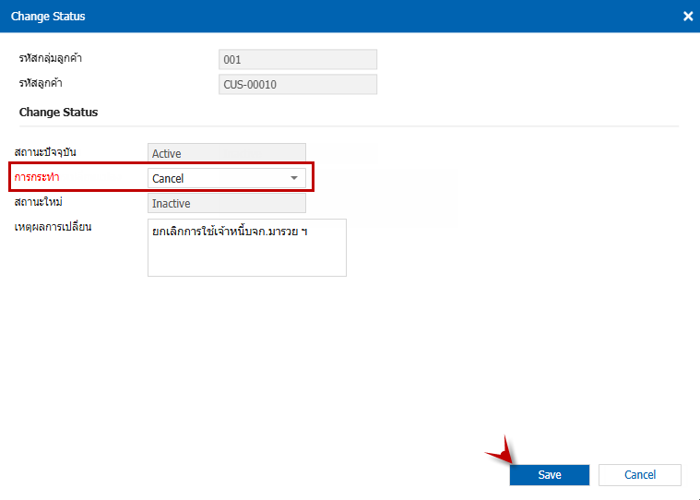Click the divider line below the section heading
This screenshot has height=500, width=700.
click(349, 125)
